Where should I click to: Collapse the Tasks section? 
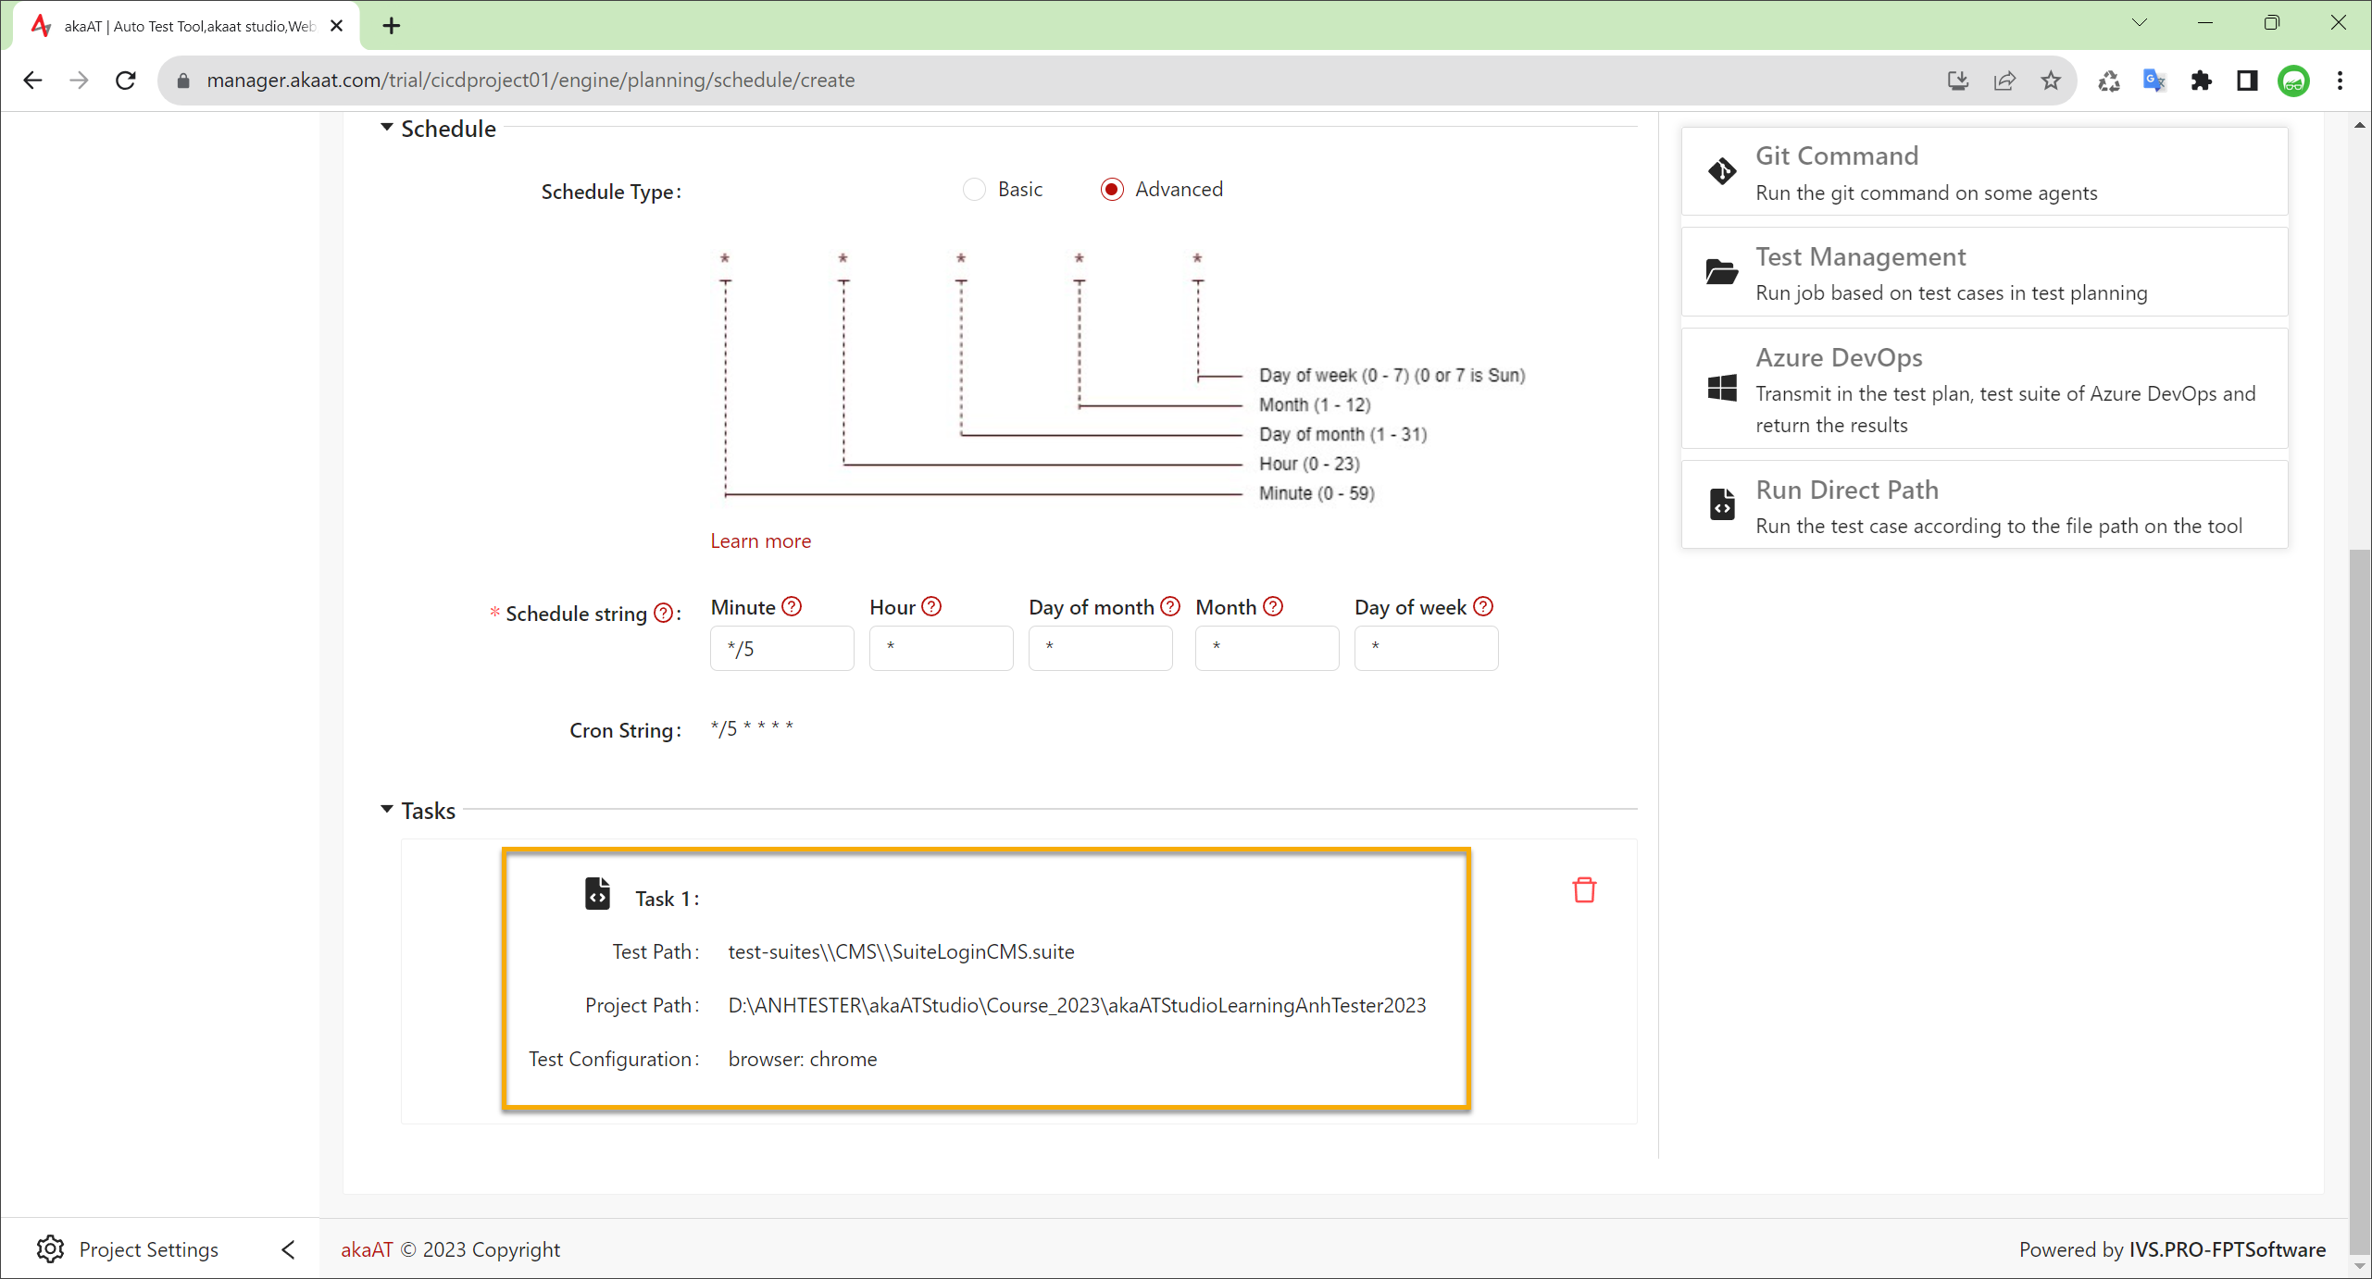(387, 810)
